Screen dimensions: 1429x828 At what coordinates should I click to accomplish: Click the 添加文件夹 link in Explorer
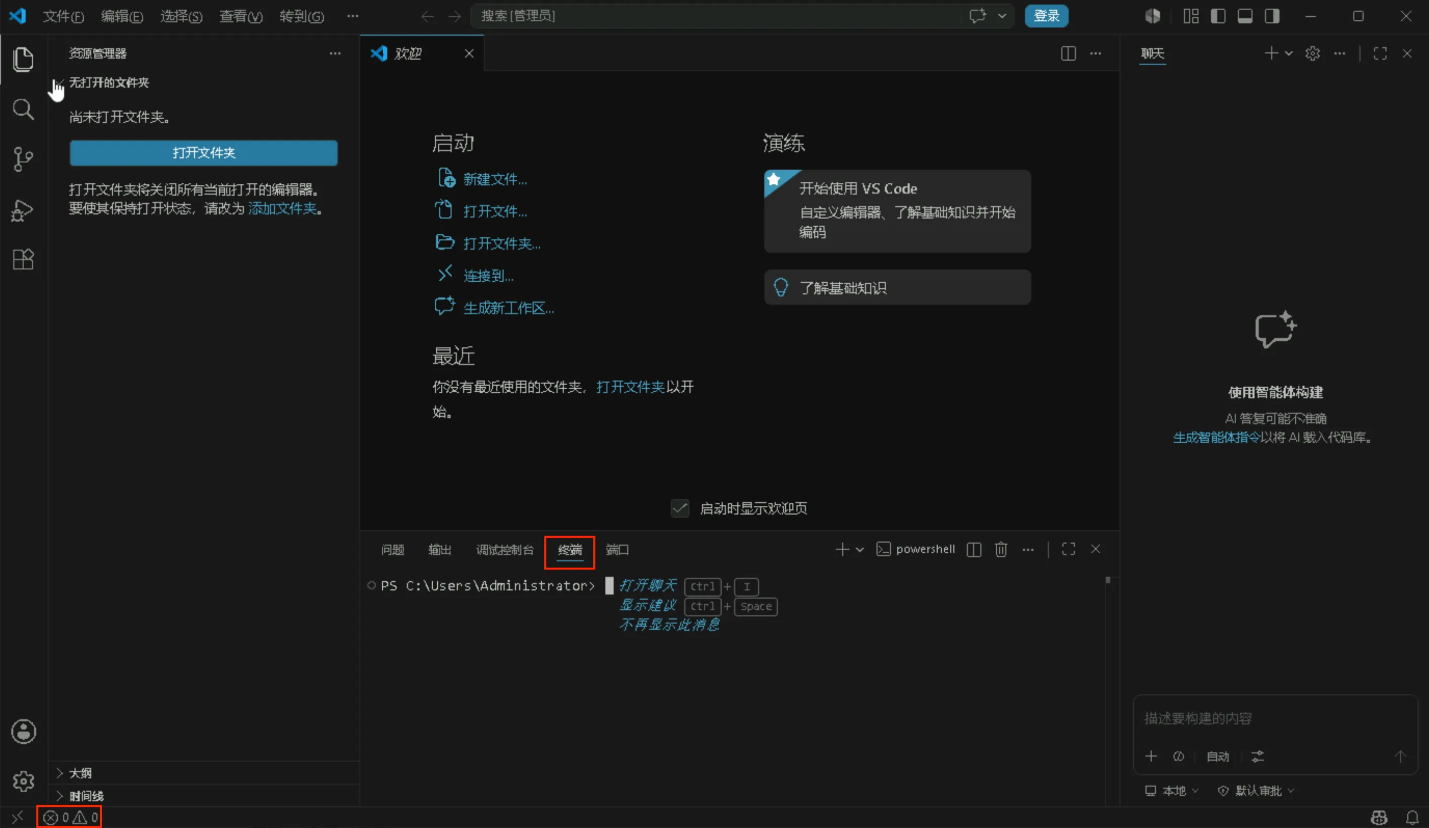pos(282,209)
